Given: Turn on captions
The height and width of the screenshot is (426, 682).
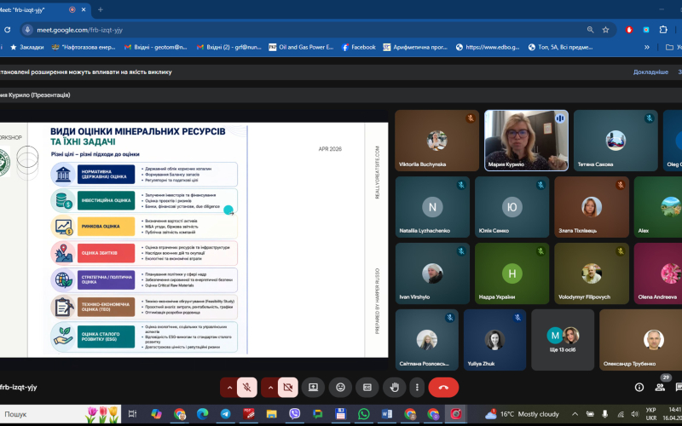Looking at the screenshot, I should coord(367,388).
